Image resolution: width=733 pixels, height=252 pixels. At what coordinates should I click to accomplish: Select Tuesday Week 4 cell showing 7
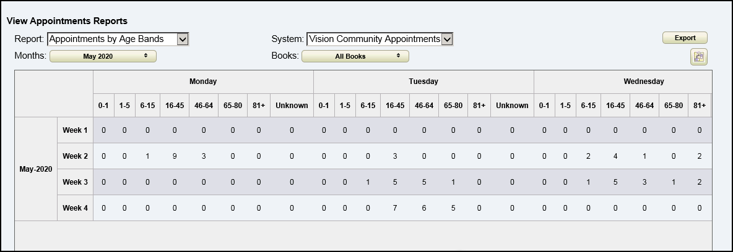click(394, 208)
